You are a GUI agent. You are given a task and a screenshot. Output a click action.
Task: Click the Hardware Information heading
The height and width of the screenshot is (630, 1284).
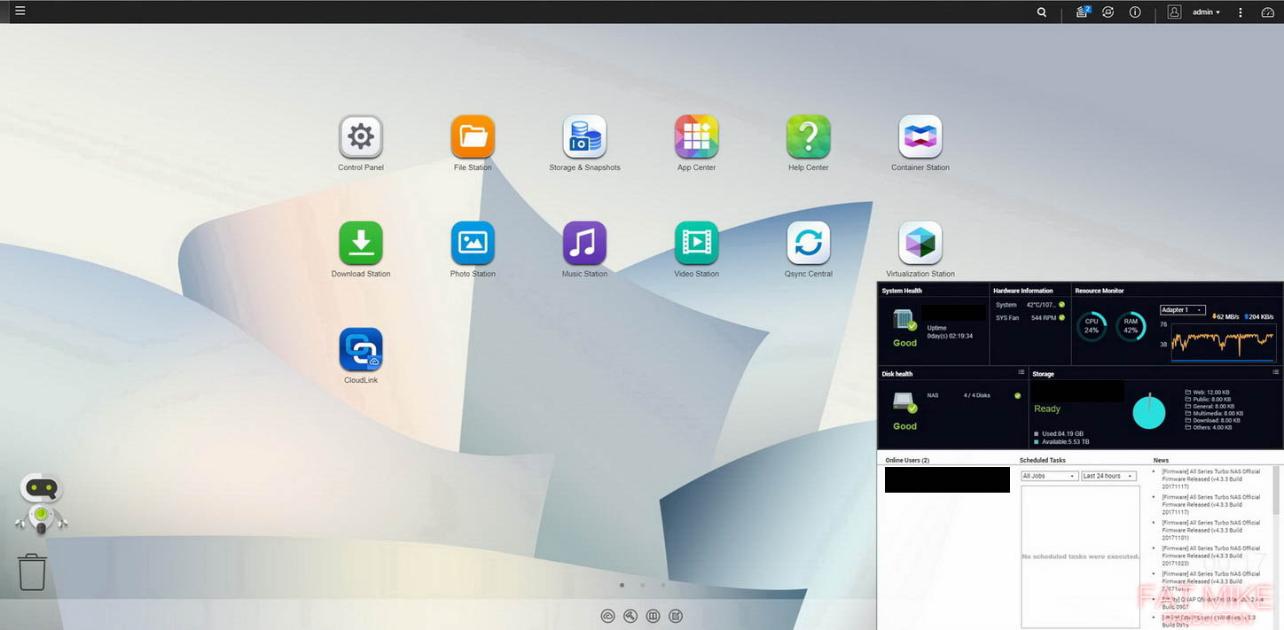click(1023, 291)
